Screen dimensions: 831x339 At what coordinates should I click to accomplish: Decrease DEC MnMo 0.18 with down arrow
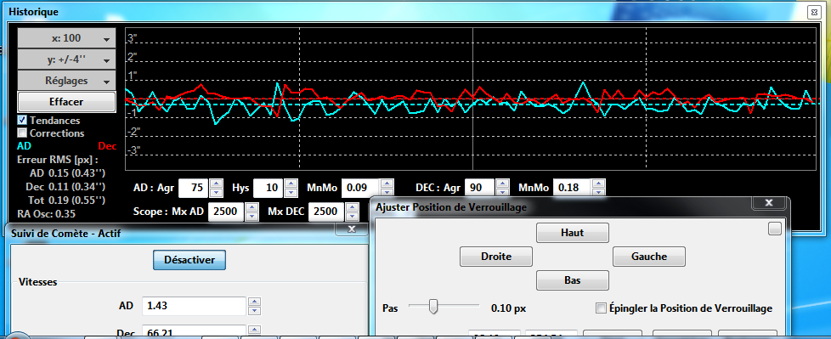point(599,192)
